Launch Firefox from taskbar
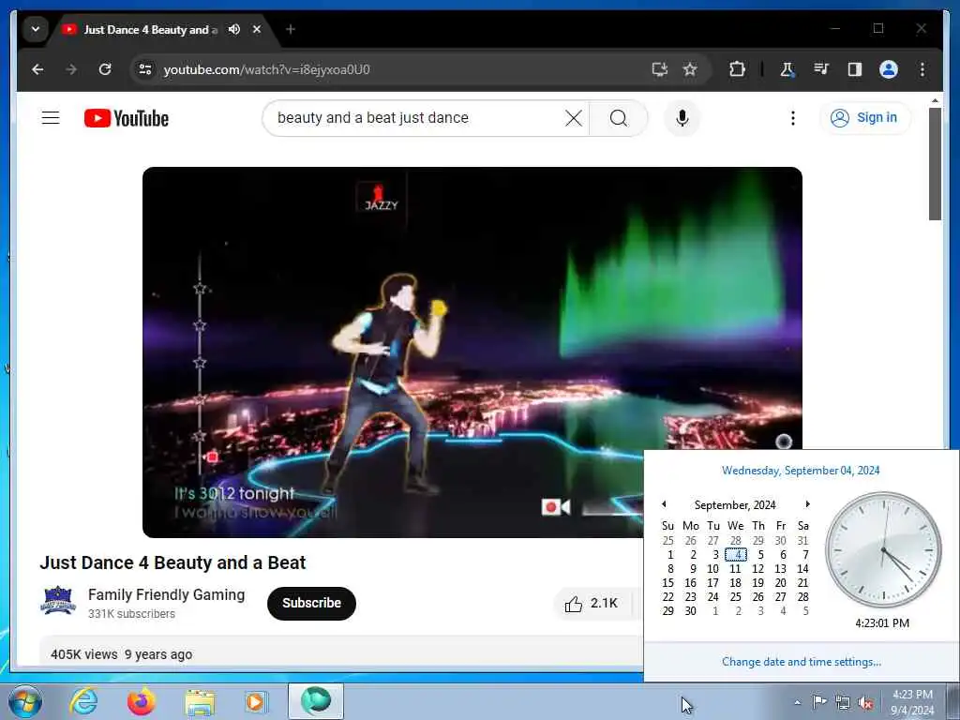The image size is (960, 720). (141, 701)
